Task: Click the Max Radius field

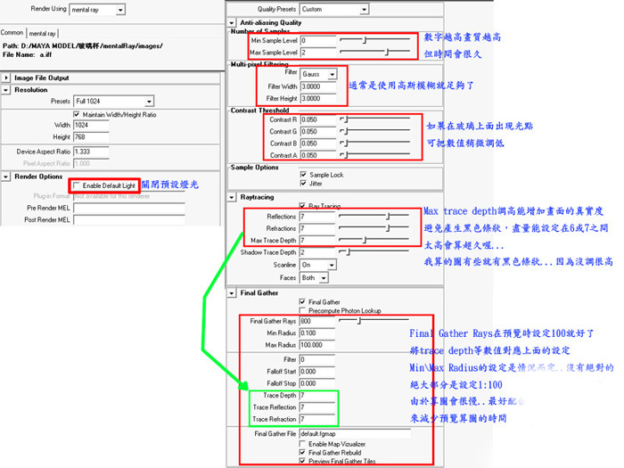Action: [316, 345]
